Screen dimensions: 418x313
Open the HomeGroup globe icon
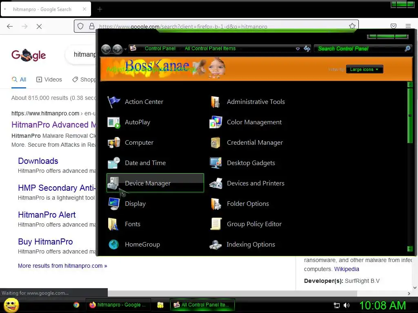[113, 245]
